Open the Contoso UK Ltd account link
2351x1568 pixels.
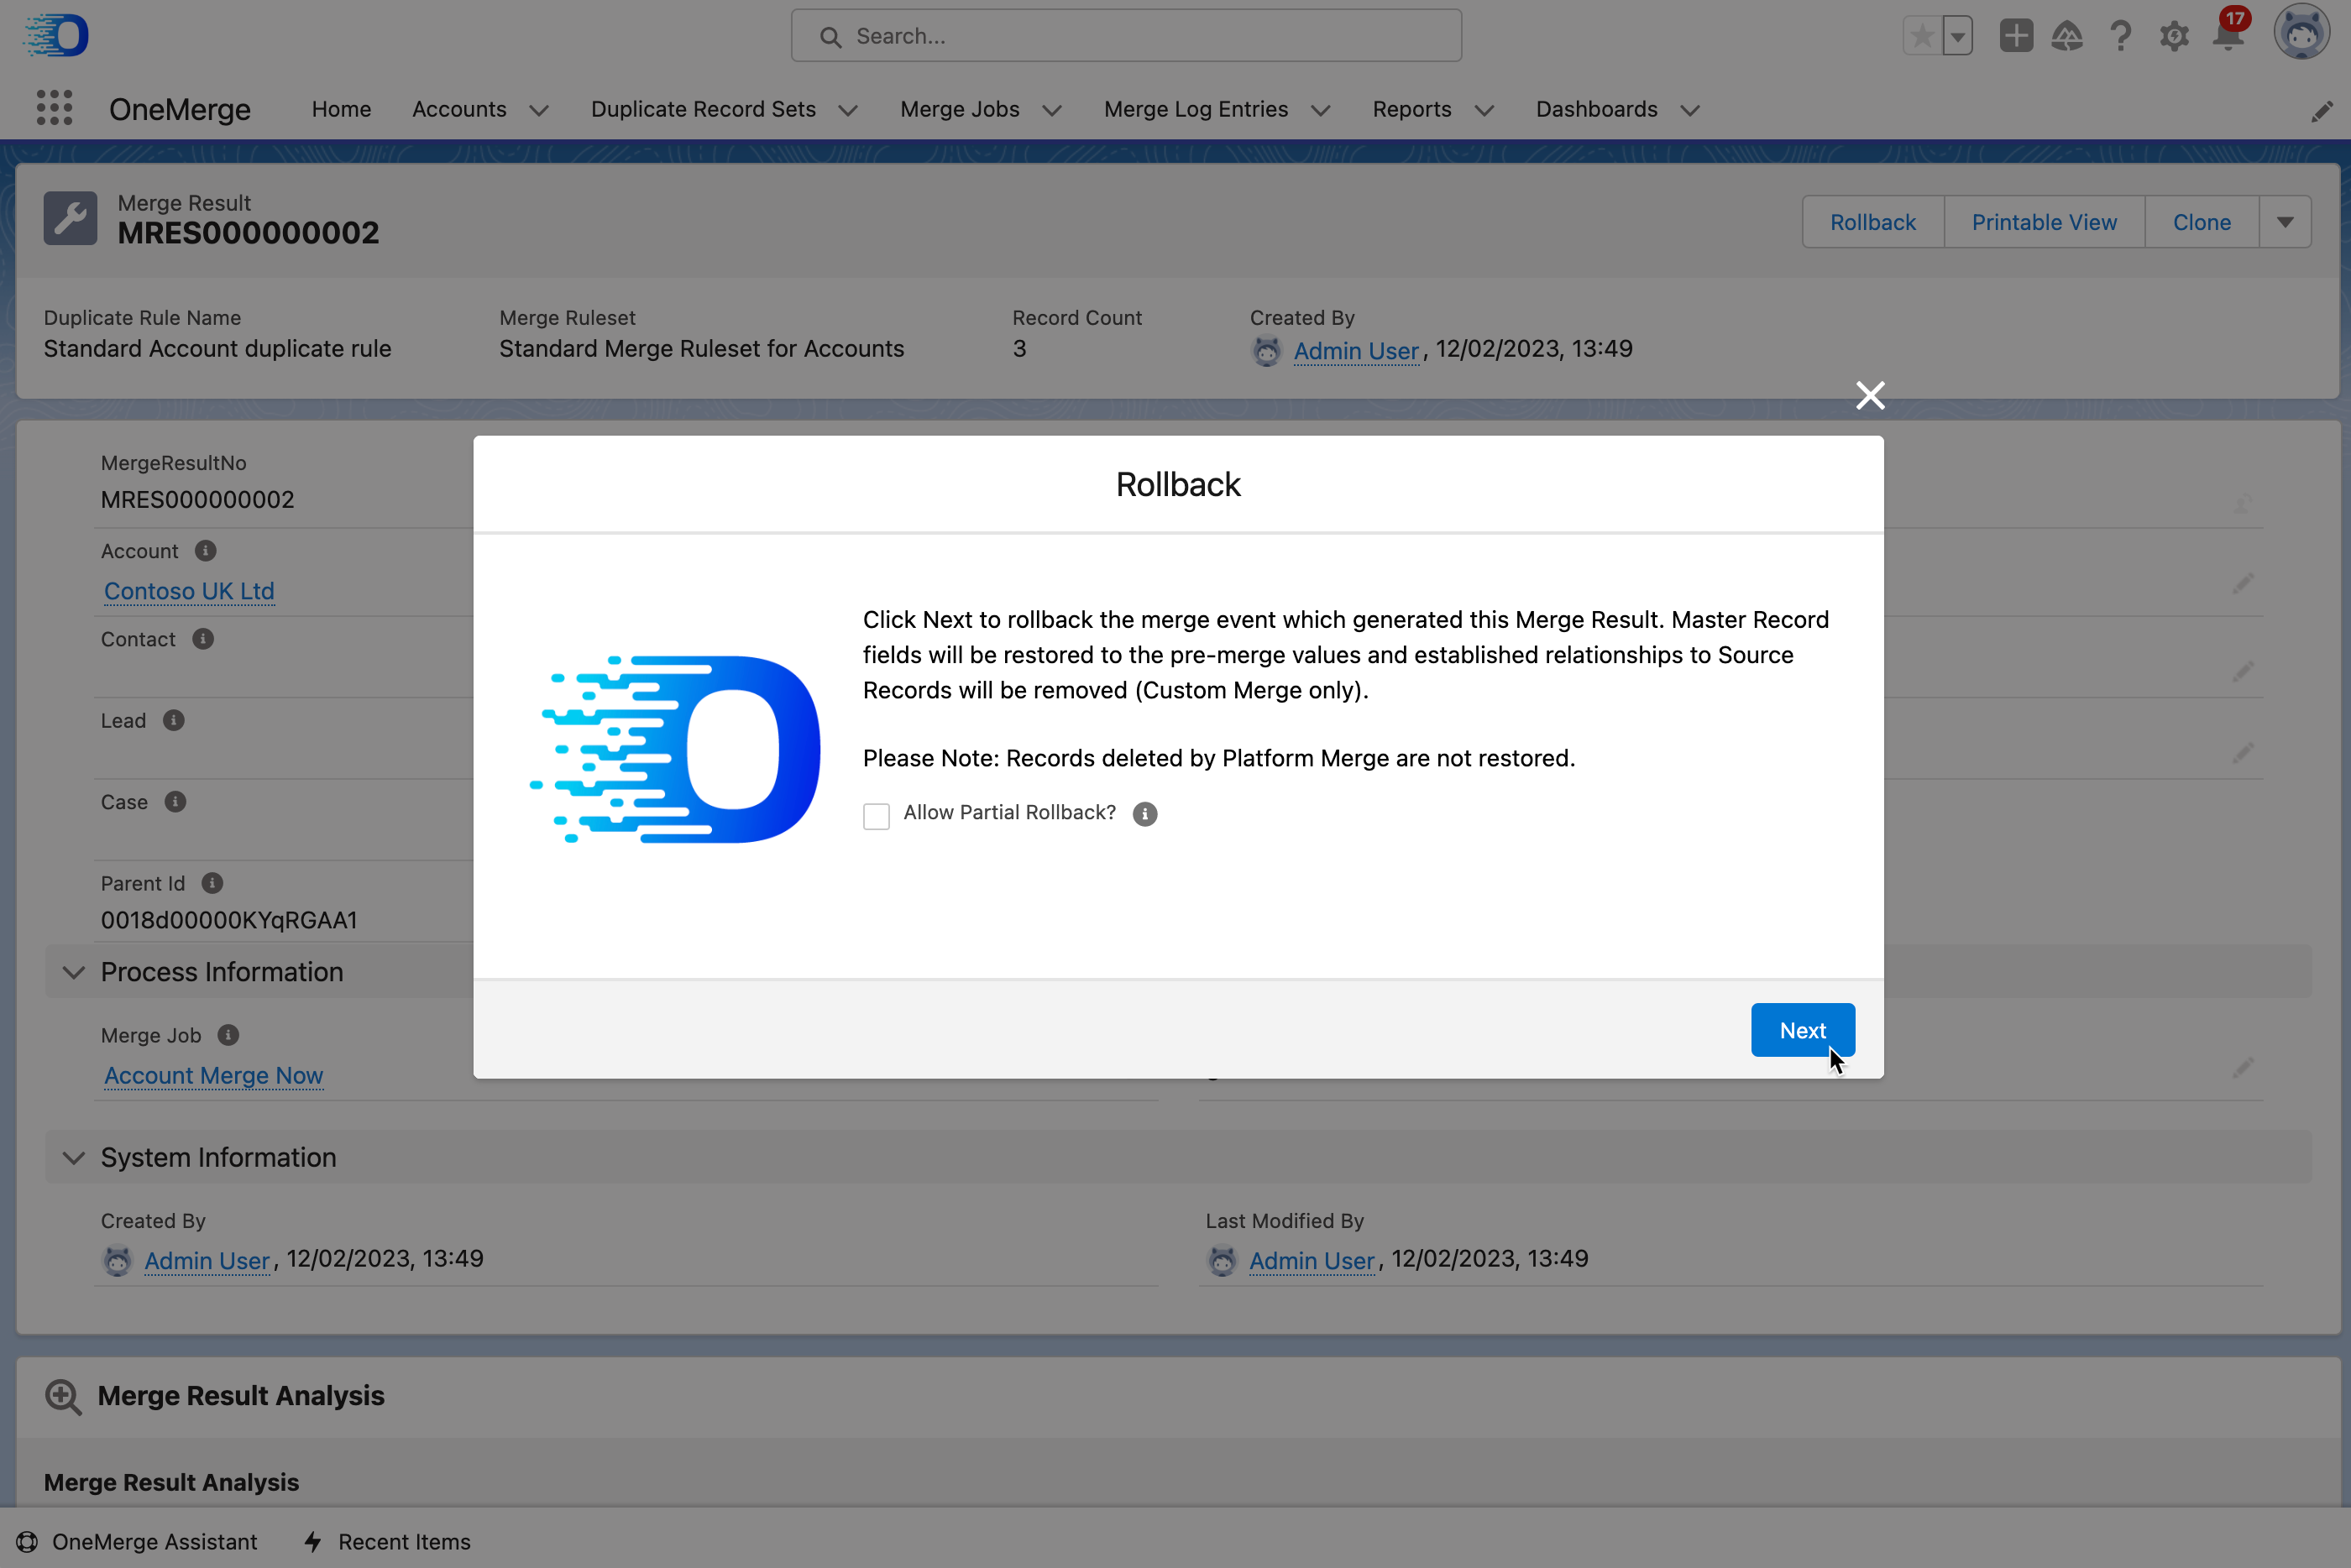click(x=189, y=591)
